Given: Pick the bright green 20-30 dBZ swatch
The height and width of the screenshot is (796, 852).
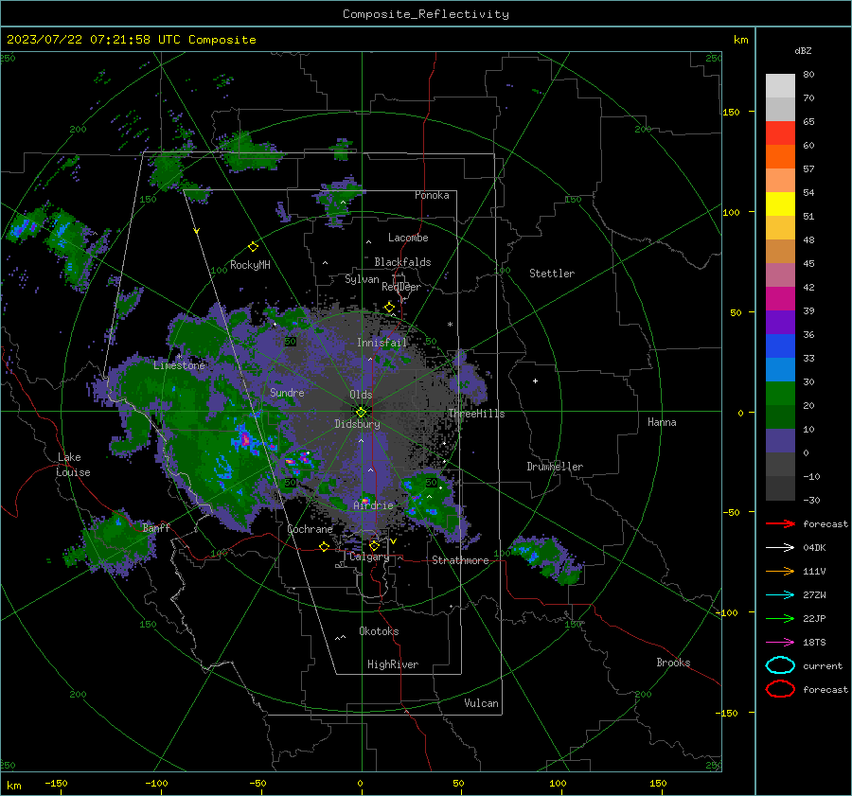Looking at the screenshot, I should pos(780,394).
